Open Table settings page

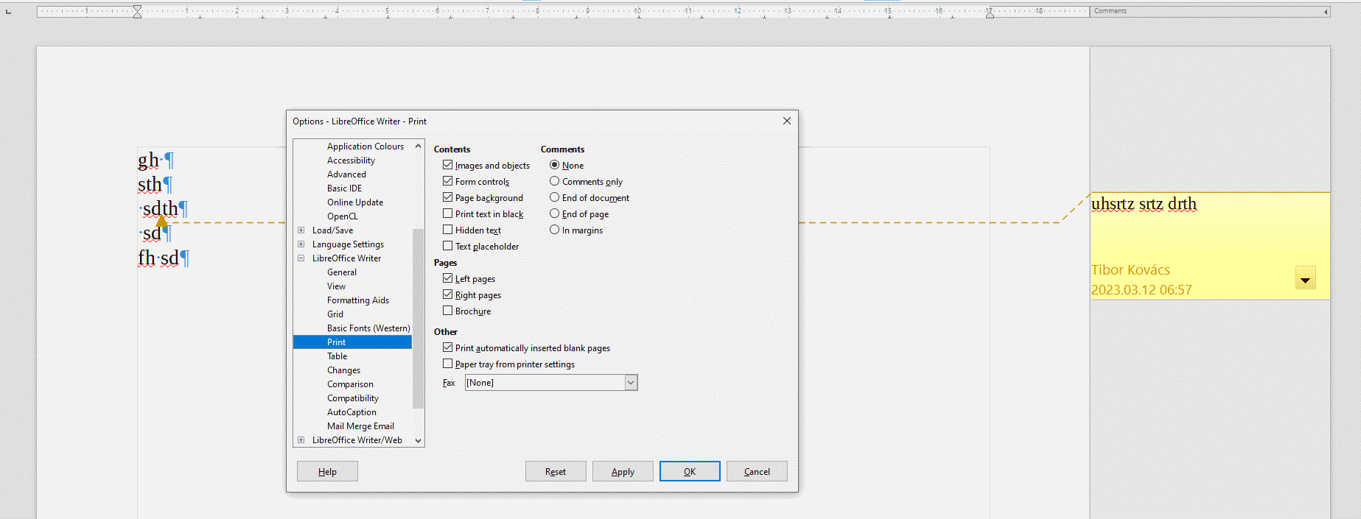(x=337, y=356)
